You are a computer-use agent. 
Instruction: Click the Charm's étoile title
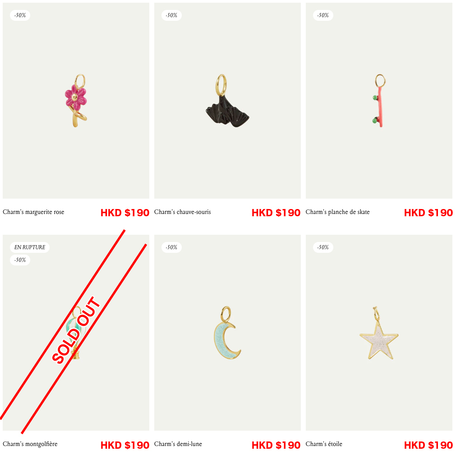coord(324,444)
